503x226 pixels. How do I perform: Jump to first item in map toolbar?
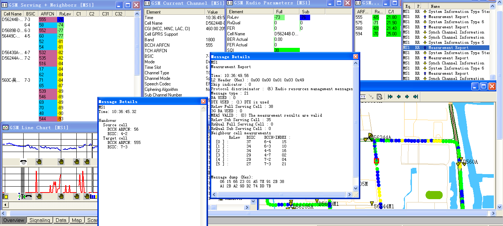[390, 96]
